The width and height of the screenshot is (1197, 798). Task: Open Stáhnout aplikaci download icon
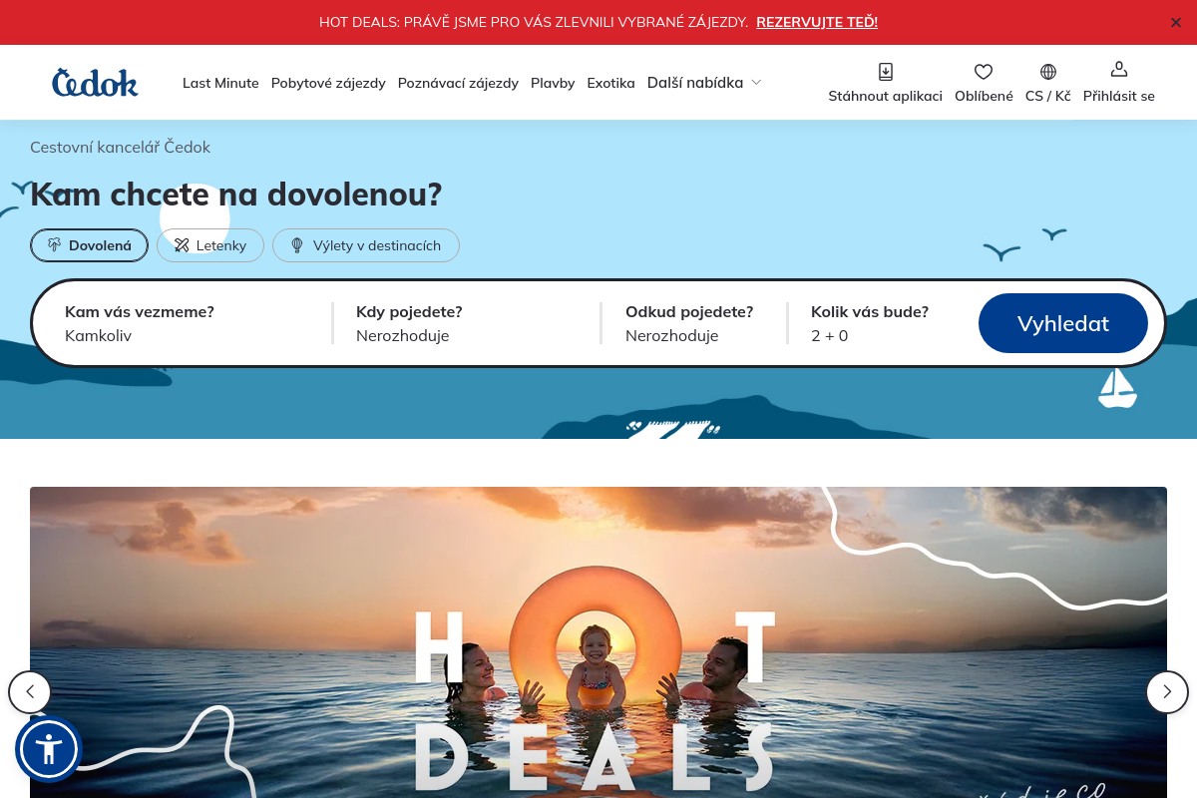[x=885, y=72]
